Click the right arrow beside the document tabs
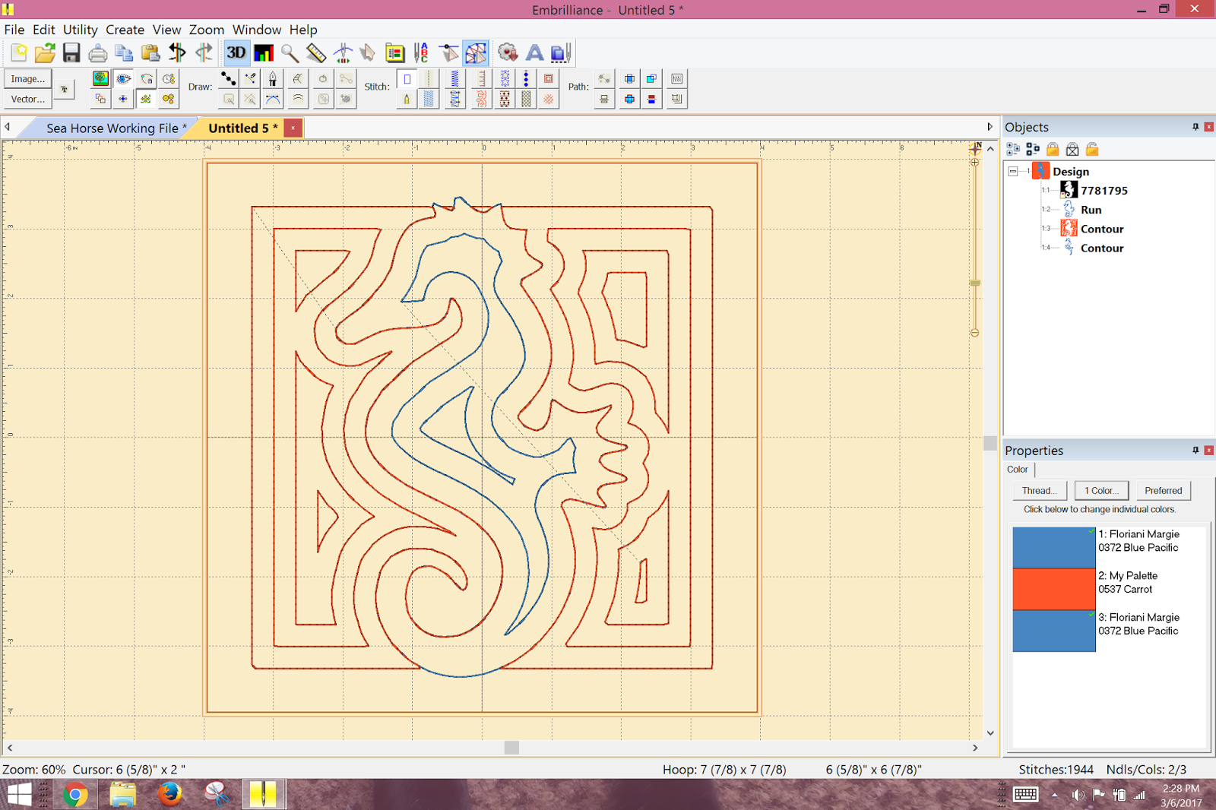Screen dimensions: 1216x810 [x=990, y=127]
